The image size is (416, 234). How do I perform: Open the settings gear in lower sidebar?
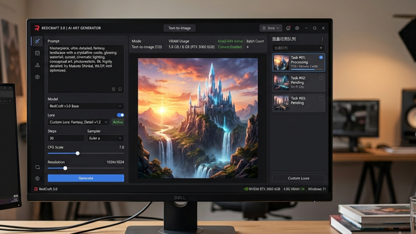tap(37, 179)
